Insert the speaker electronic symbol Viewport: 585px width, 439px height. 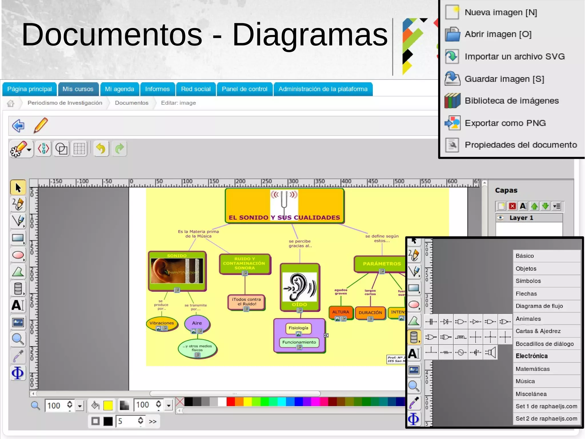(x=490, y=352)
